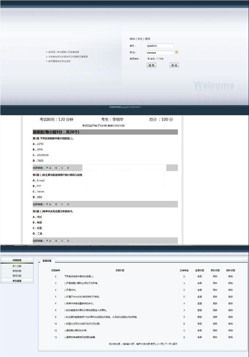Click question 5 title mentioning Word2003
The image size is (249, 357).
tap(82, 297)
